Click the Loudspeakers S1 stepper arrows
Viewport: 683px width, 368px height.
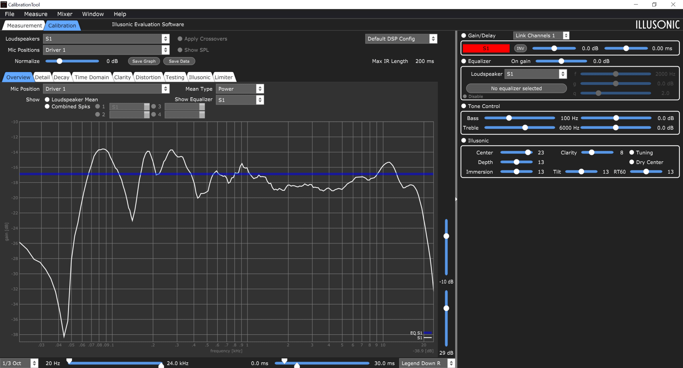(165, 39)
